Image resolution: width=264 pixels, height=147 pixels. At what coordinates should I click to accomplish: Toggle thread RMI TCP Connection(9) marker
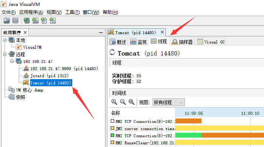[x=113, y=121]
